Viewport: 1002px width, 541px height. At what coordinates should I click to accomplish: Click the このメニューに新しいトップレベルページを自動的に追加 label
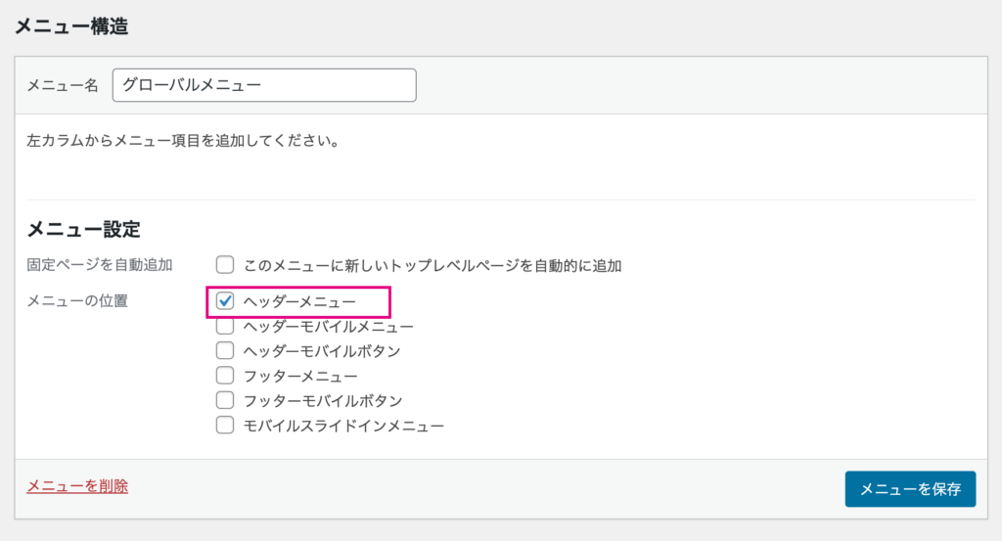click(x=433, y=265)
